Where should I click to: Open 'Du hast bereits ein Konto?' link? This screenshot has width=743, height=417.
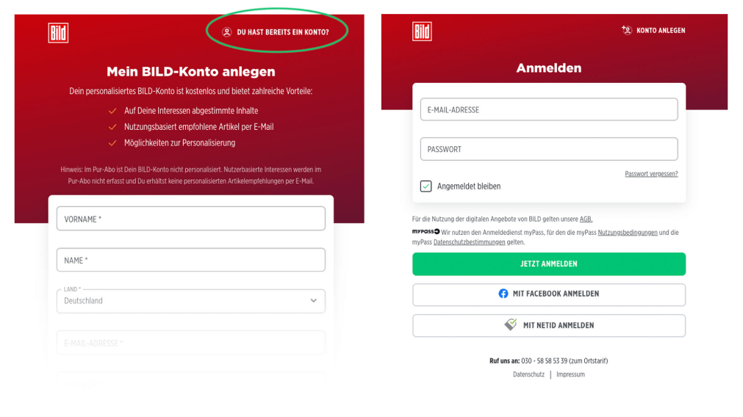pos(283,32)
